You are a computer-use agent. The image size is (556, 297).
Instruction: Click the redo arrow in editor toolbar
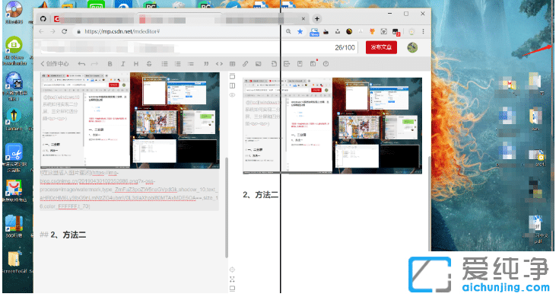(94, 64)
